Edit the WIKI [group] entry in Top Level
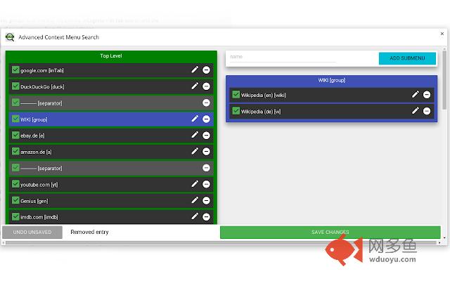The width and height of the screenshot is (450, 281). (x=195, y=119)
